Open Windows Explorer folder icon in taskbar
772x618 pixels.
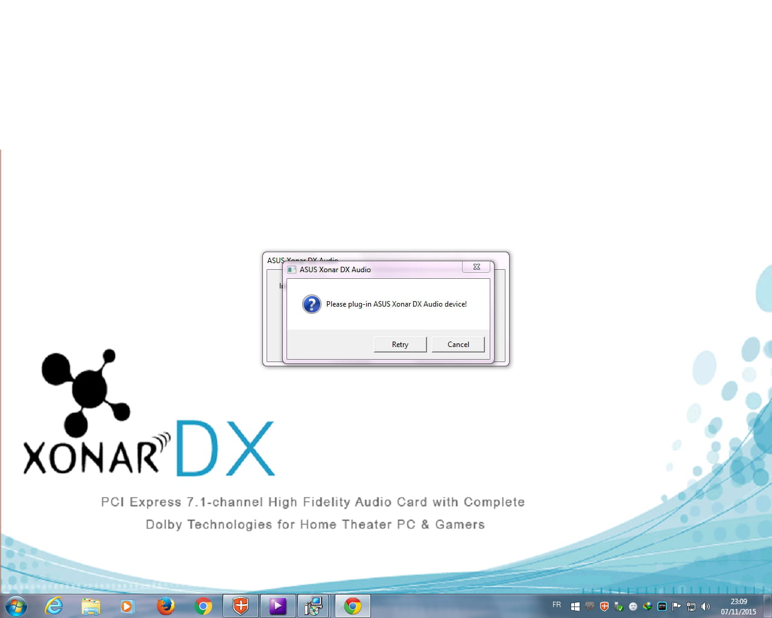pos(91,606)
